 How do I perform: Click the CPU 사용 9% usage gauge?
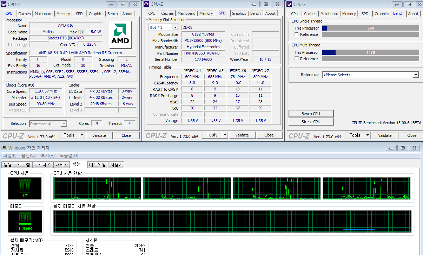(25, 188)
